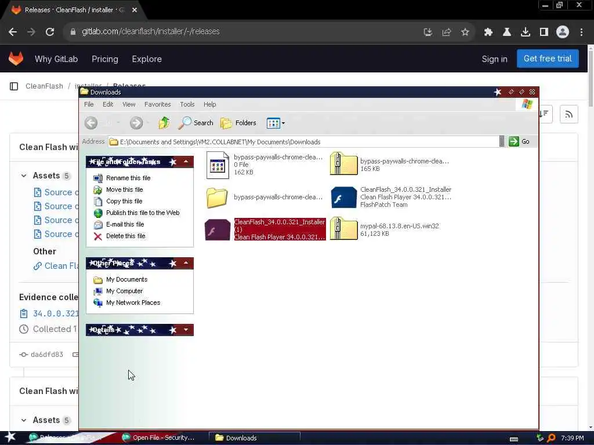
Task: Click the Chrome URL address field
Action: tap(242, 31)
